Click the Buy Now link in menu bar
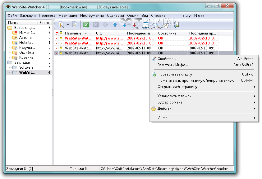262x179 pixels. tap(193, 16)
